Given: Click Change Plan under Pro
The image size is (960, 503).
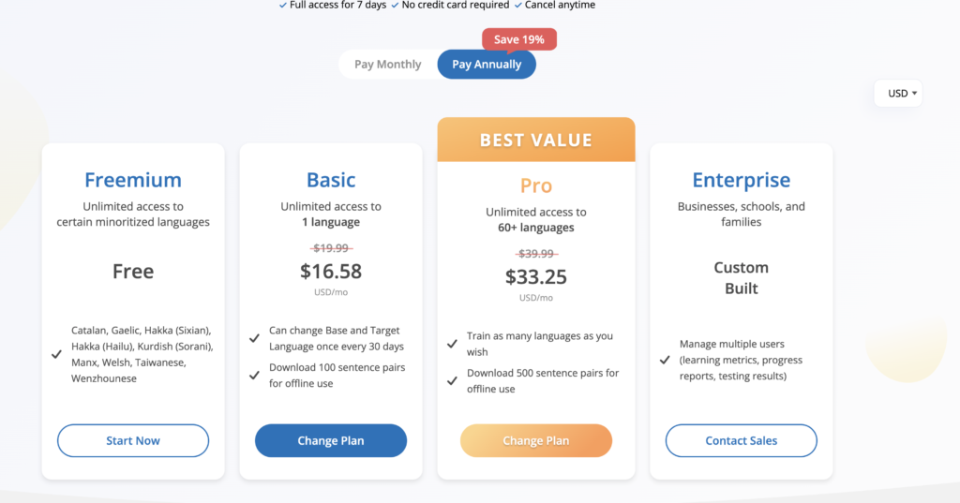Looking at the screenshot, I should (536, 440).
